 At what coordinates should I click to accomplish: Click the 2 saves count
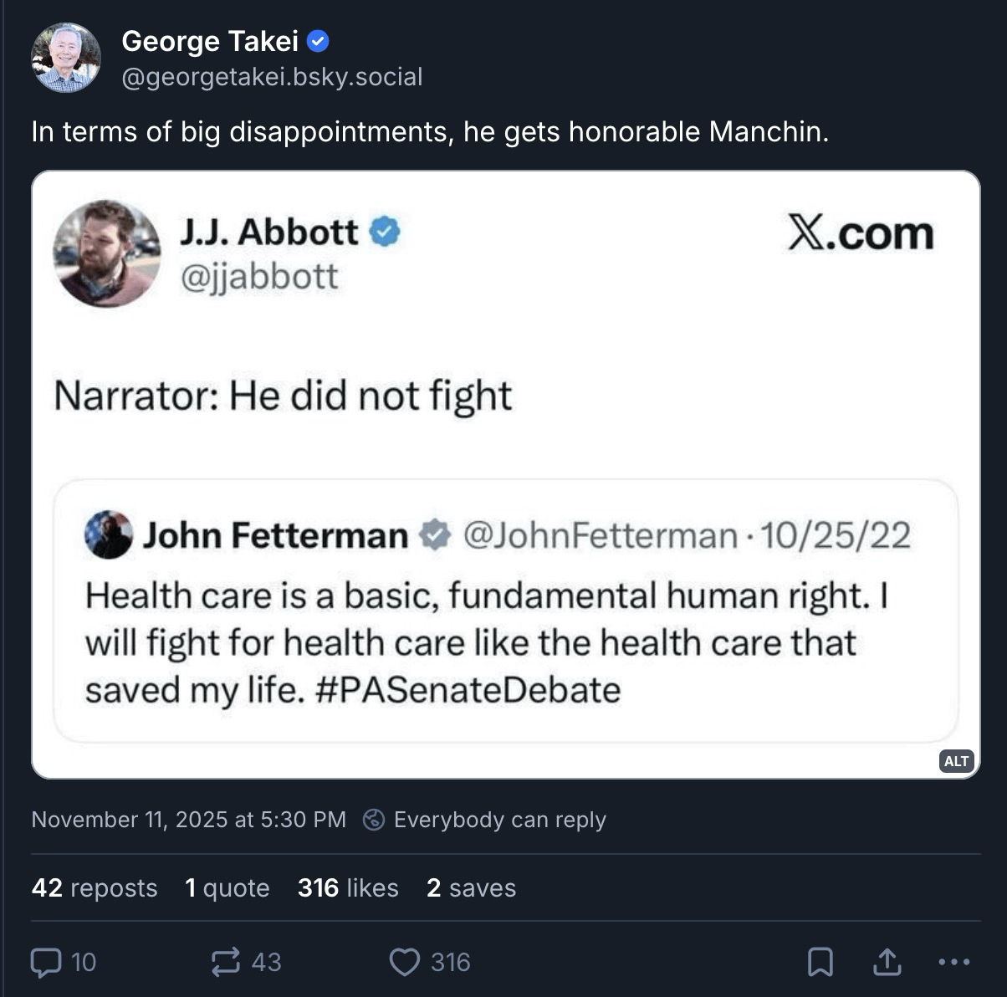pos(471,887)
